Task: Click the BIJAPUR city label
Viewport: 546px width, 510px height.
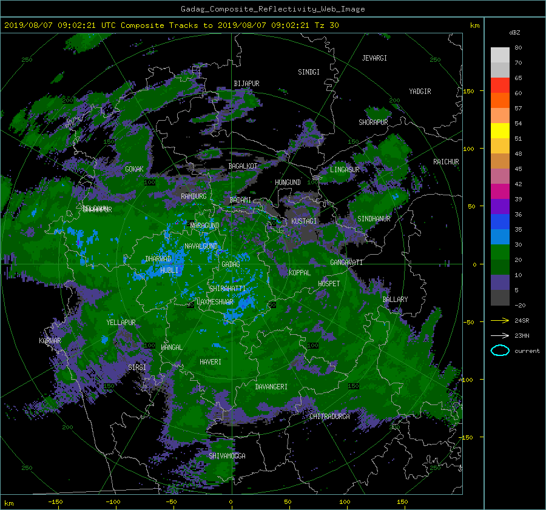Action: pos(246,83)
